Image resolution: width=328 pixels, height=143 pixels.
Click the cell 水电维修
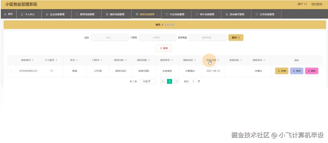(x=167, y=71)
